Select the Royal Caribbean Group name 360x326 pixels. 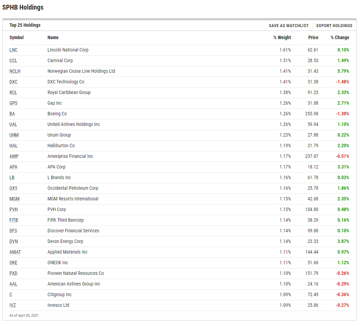[x=69, y=92]
